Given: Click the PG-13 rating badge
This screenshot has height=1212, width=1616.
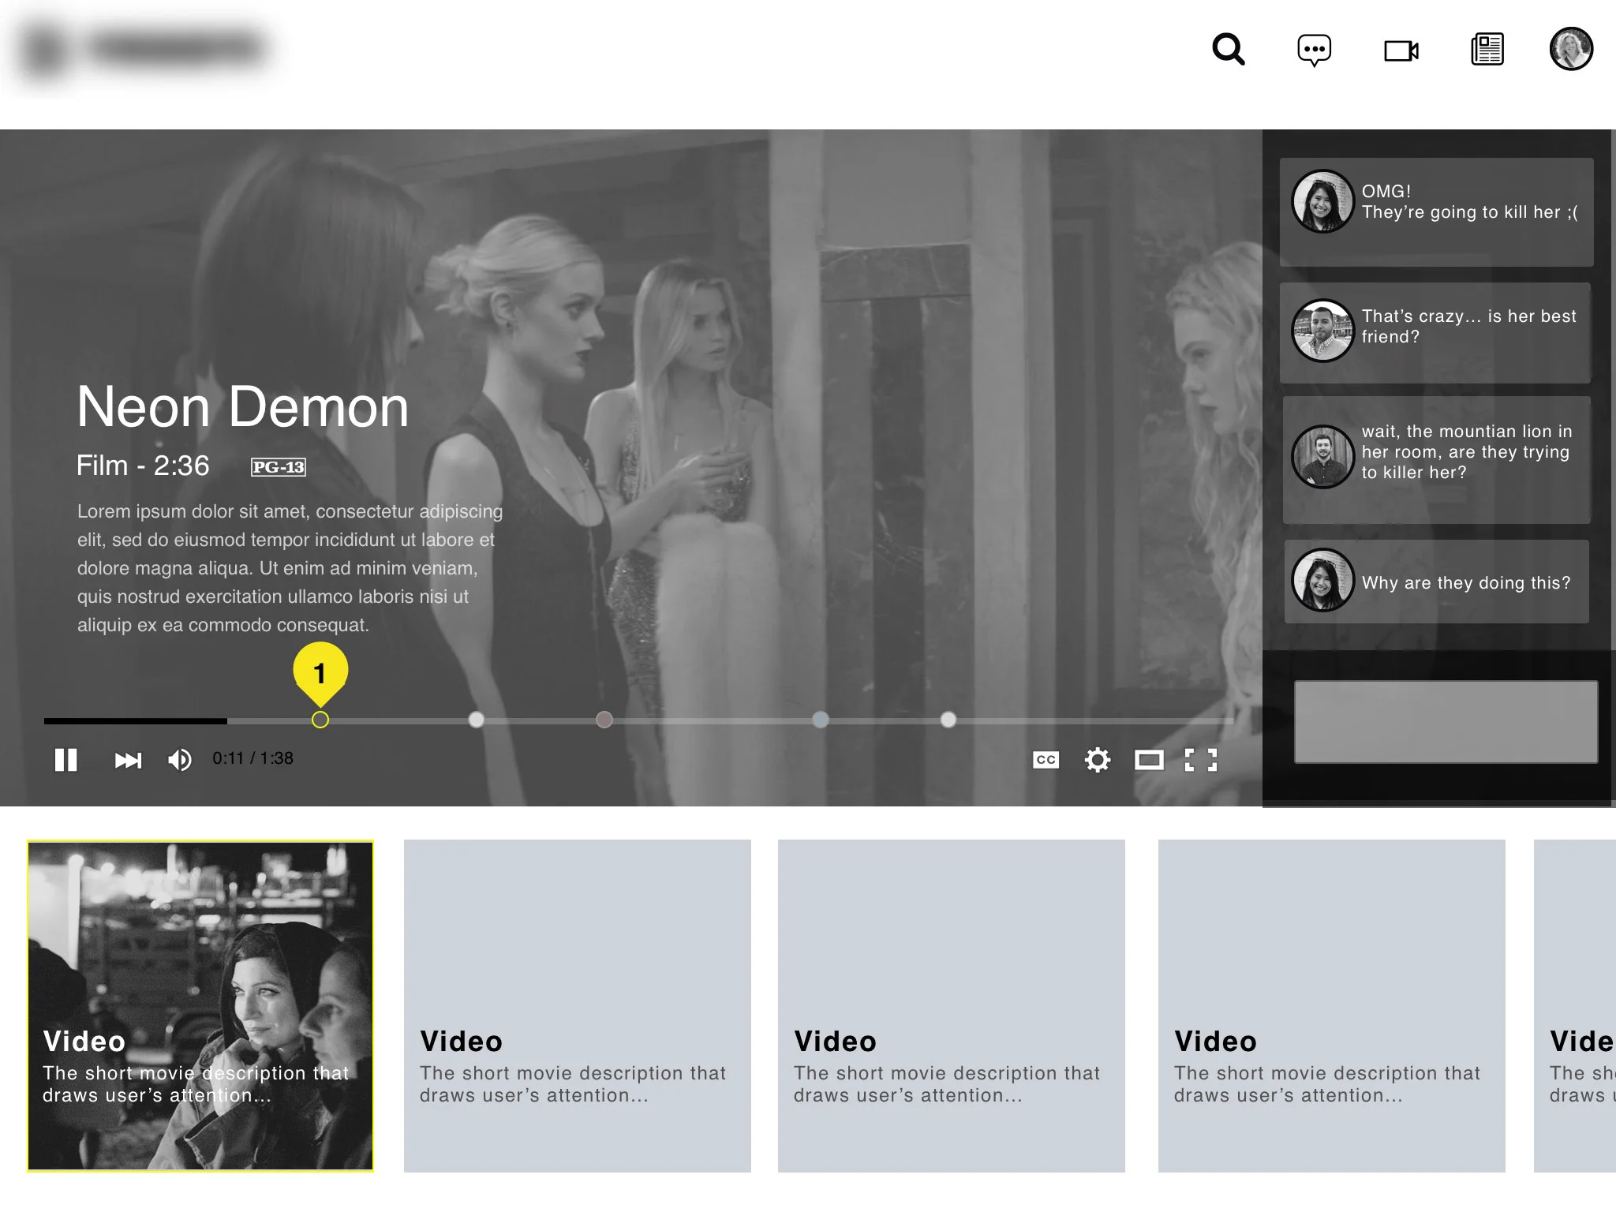Looking at the screenshot, I should (279, 467).
